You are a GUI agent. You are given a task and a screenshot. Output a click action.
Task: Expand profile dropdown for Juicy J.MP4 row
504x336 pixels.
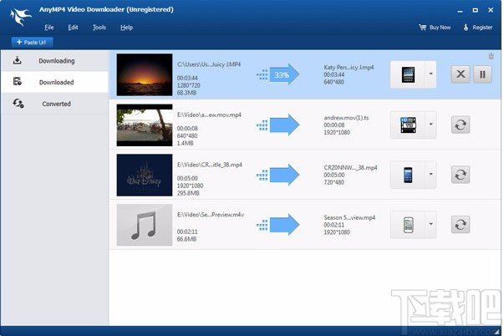[430, 74]
